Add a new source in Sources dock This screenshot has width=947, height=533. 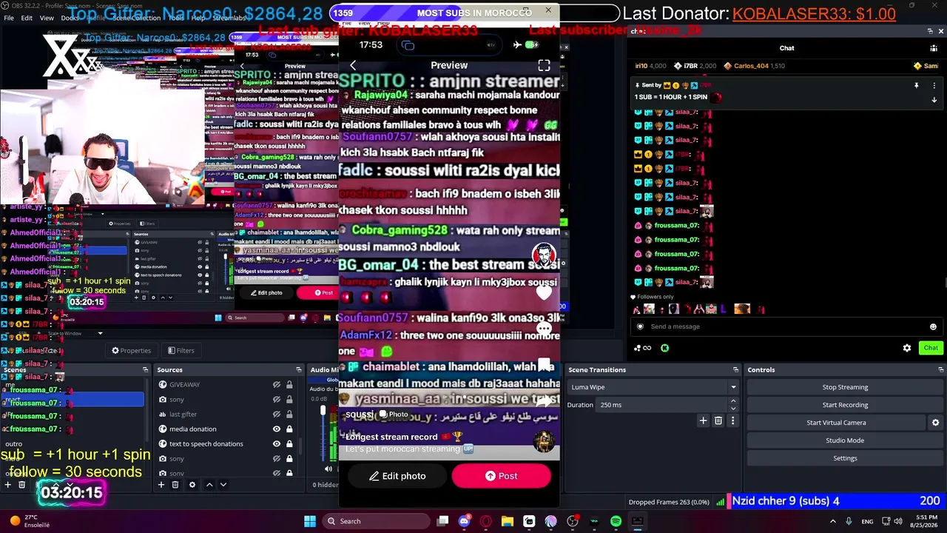pos(161,485)
